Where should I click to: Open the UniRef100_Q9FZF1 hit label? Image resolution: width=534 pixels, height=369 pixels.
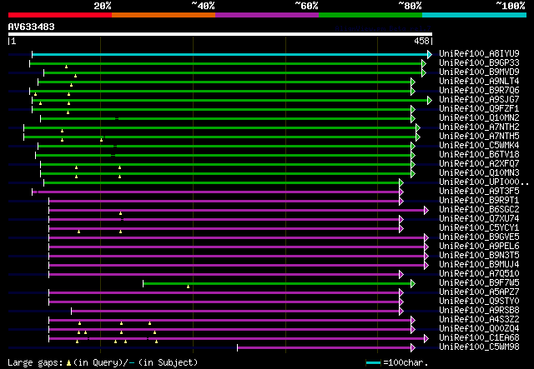479,109
